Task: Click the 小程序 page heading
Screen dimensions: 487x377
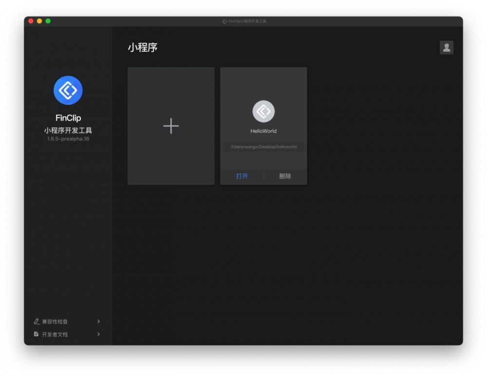Action: pos(143,48)
